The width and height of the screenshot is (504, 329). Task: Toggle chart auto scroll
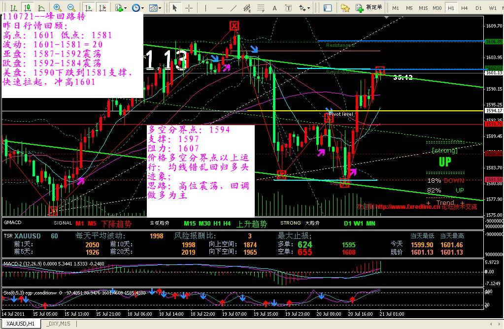[88, 8]
